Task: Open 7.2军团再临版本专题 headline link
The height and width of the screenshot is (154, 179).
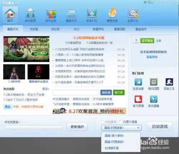Action: pyautogui.click(x=89, y=38)
